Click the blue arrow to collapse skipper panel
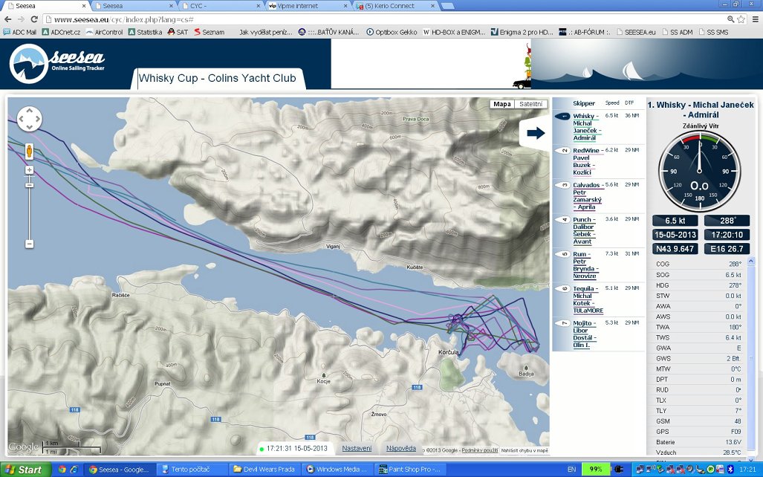The width and height of the screenshot is (763, 477). (535, 134)
